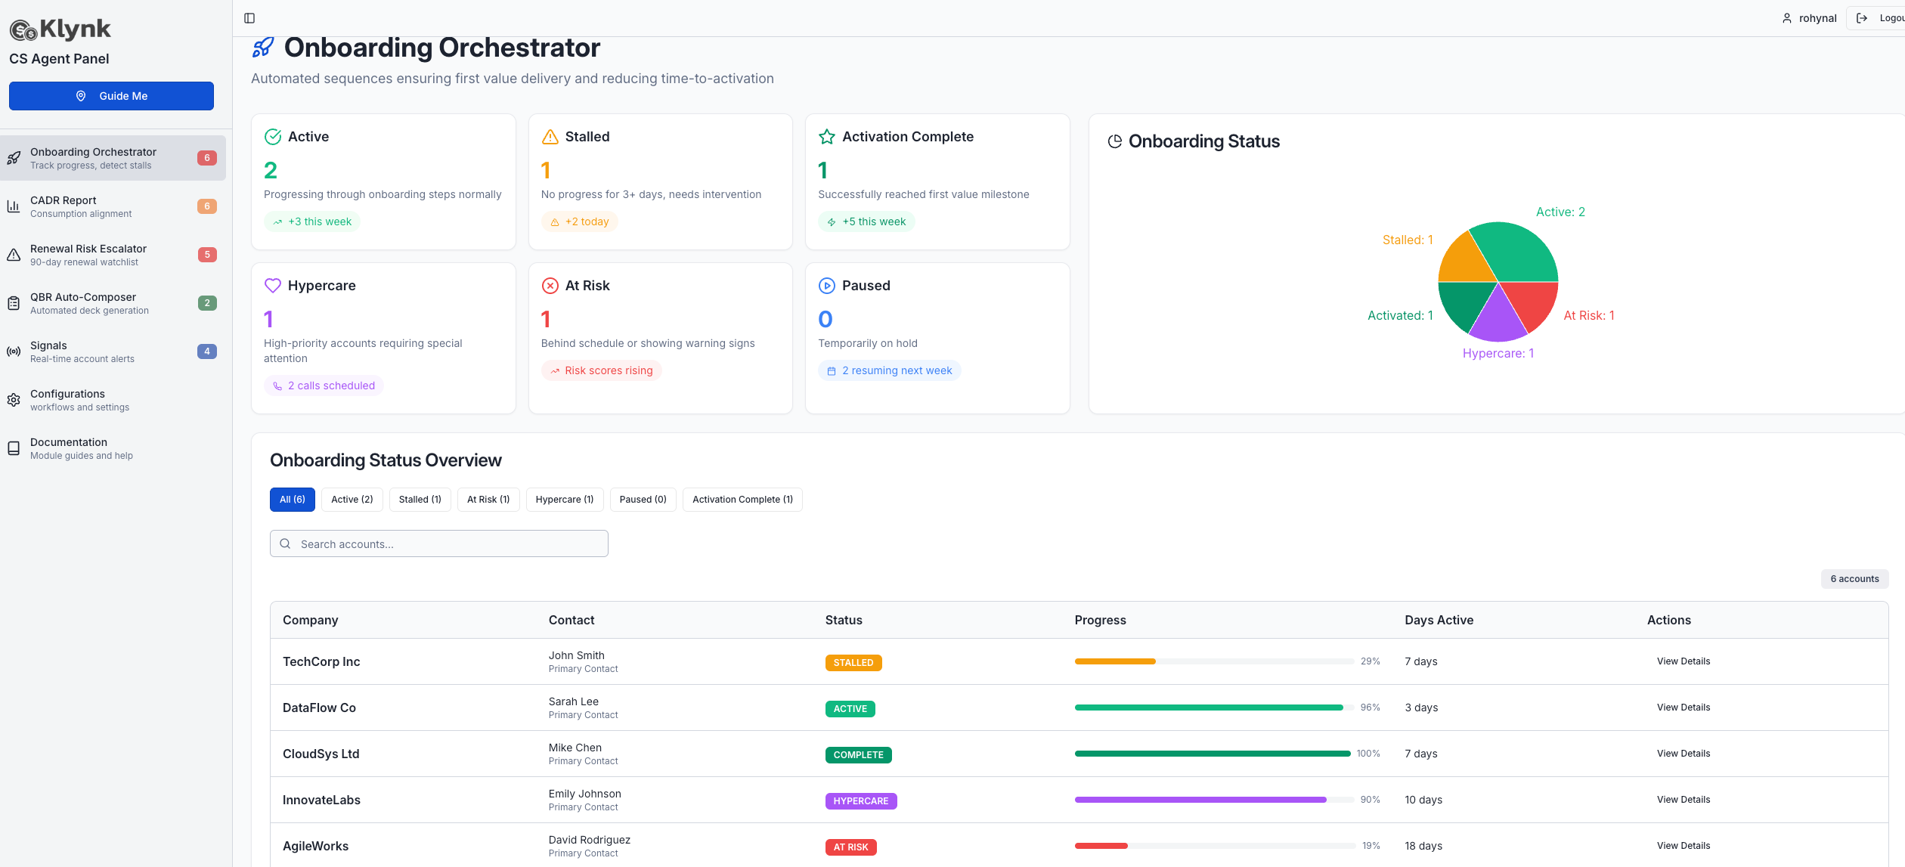
Task: Click DataFlow Co progress bar
Action: [x=1213, y=708]
